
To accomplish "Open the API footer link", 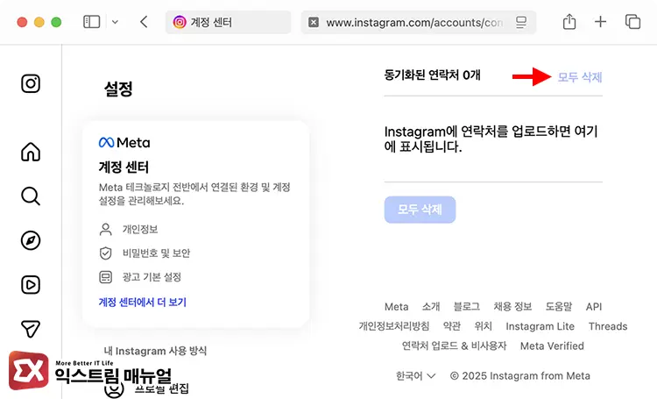I will pos(594,307).
